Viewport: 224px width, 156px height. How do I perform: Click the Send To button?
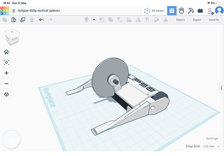(214, 20)
